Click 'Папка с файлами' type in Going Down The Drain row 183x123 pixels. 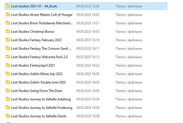click(x=129, y=91)
